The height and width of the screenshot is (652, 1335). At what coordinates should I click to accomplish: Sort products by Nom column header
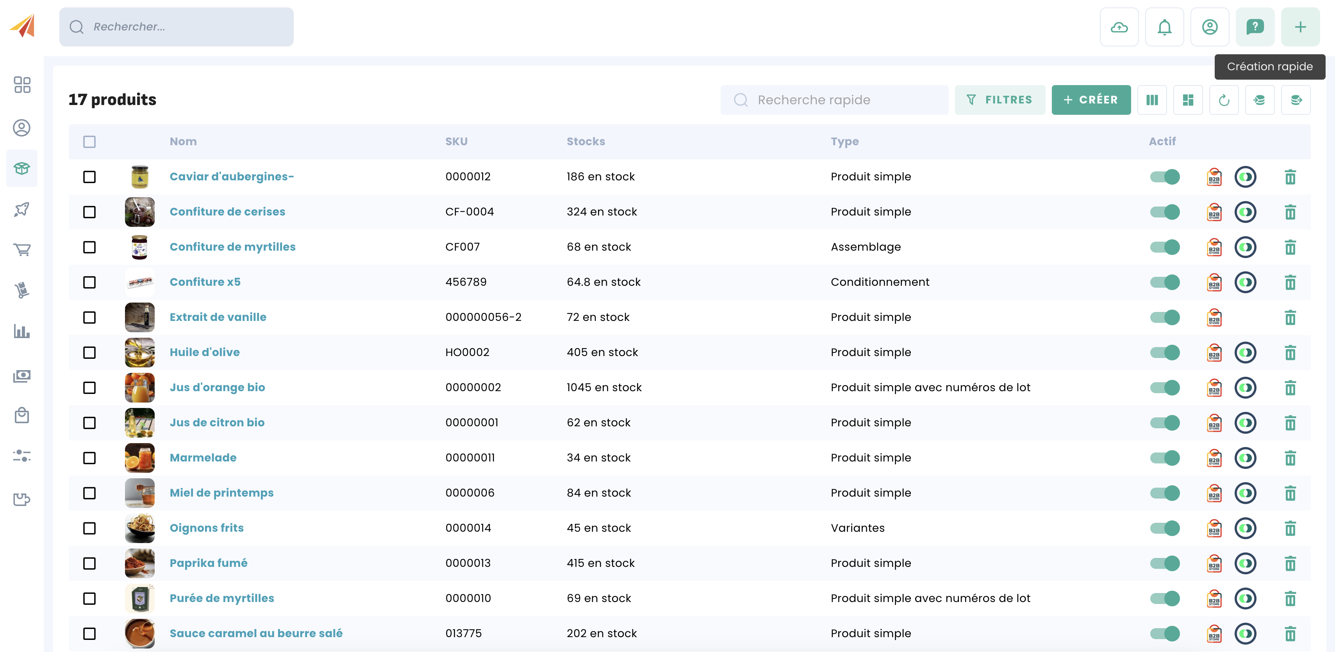point(183,141)
